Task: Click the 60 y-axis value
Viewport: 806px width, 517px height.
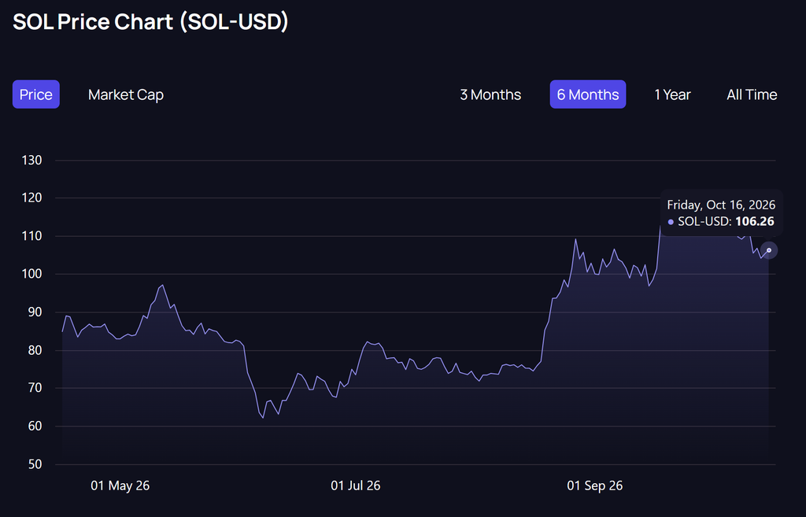Action: point(35,426)
